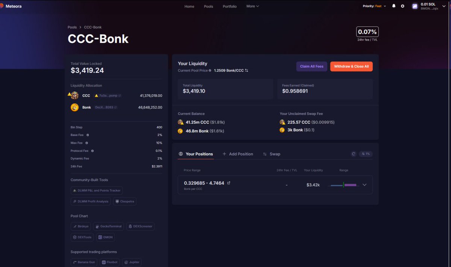The height and width of the screenshot is (267, 451).
Task: Open DLMM P&L and Points Tracker
Action: point(97,191)
